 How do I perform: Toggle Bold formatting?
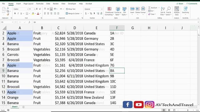[15, 13]
